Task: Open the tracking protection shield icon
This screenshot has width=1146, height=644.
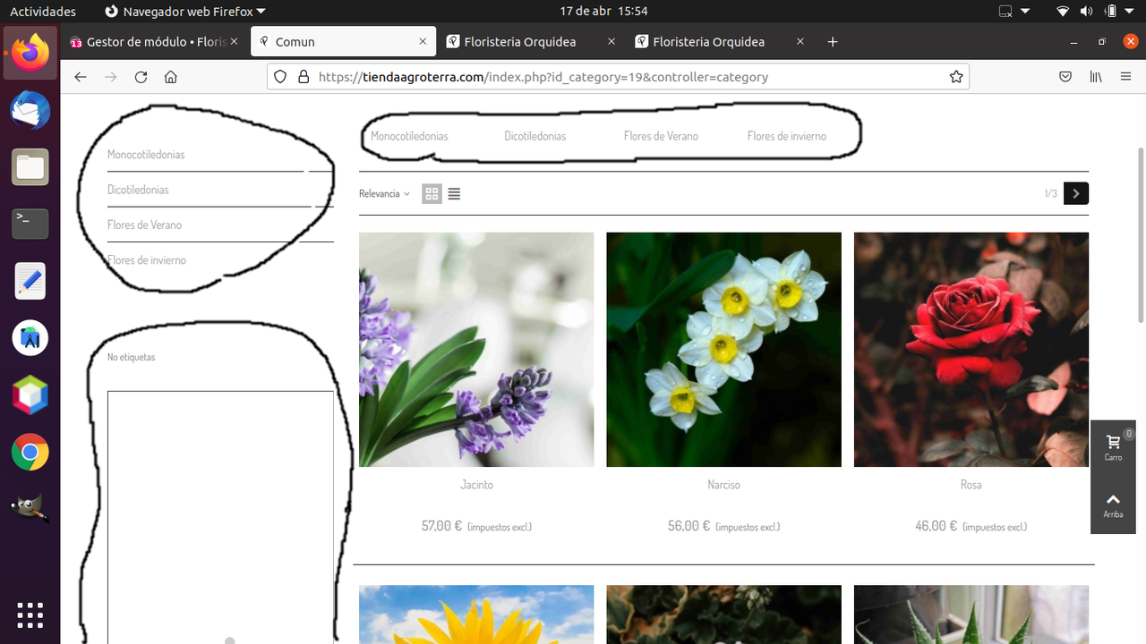Action: pyautogui.click(x=280, y=77)
